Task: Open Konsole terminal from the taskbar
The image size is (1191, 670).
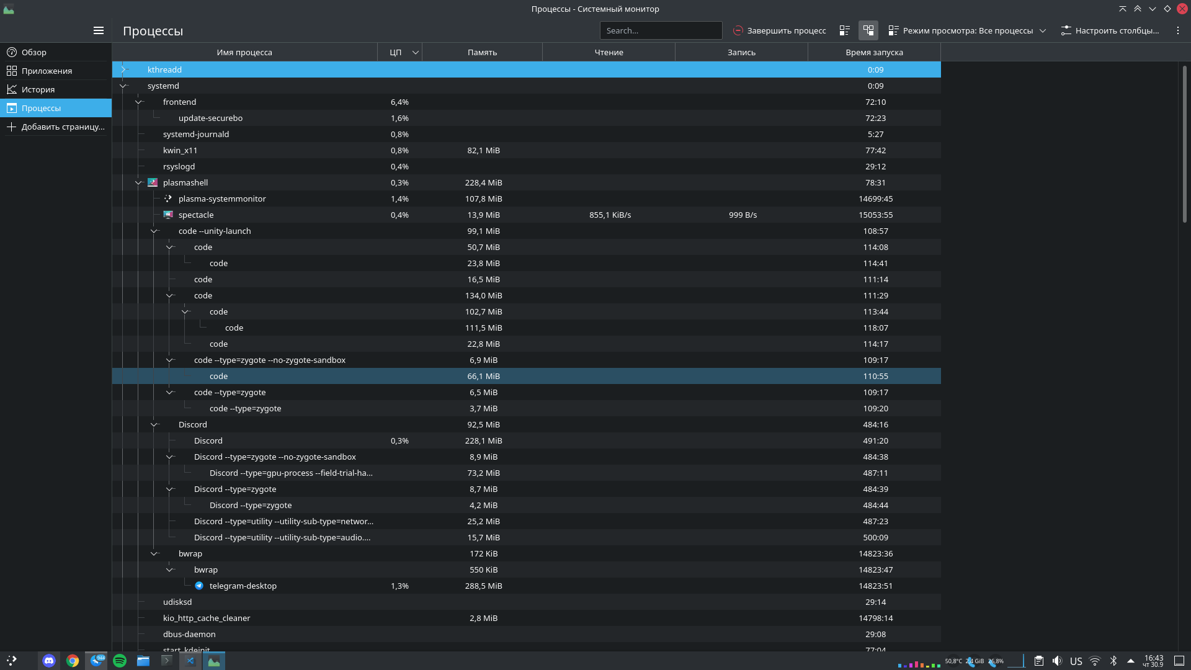Action: click(x=167, y=661)
